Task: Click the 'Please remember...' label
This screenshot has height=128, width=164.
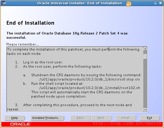Action: click(x=23, y=45)
